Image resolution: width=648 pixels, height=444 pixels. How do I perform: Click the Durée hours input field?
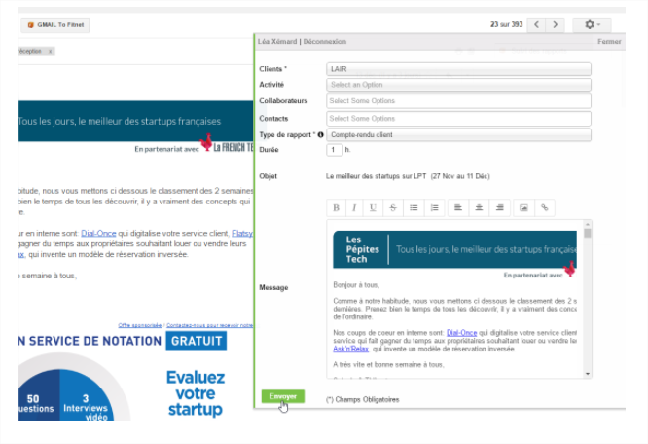coord(334,150)
